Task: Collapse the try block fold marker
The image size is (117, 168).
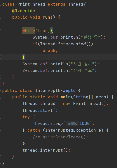Action: click(1, 117)
